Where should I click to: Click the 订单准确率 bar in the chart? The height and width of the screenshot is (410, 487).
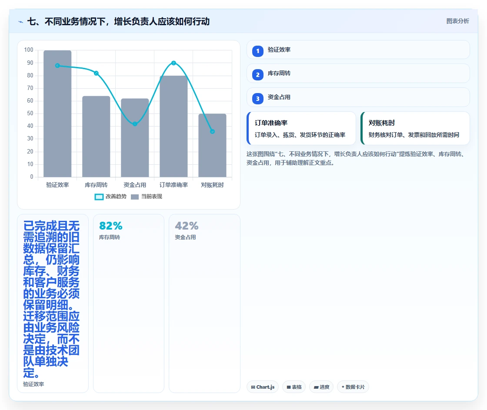point(173,127)
